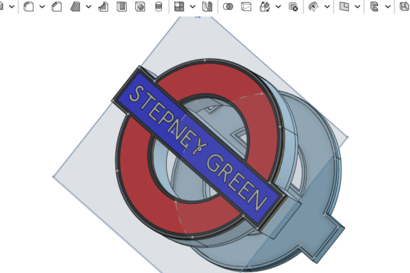Select the STEPNEY GREEN sketch text
The height and width of the screenshot is (273, 410).
[198, 148]
